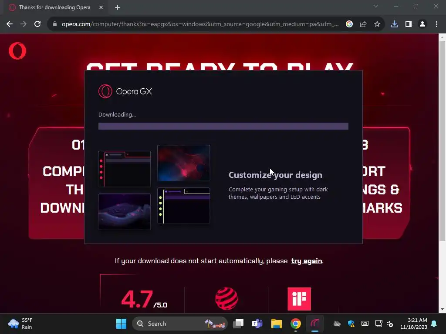The width and height of the screenshot is (446, 334).
Task: Open the Windows Start menu
Action: point(121,324)
